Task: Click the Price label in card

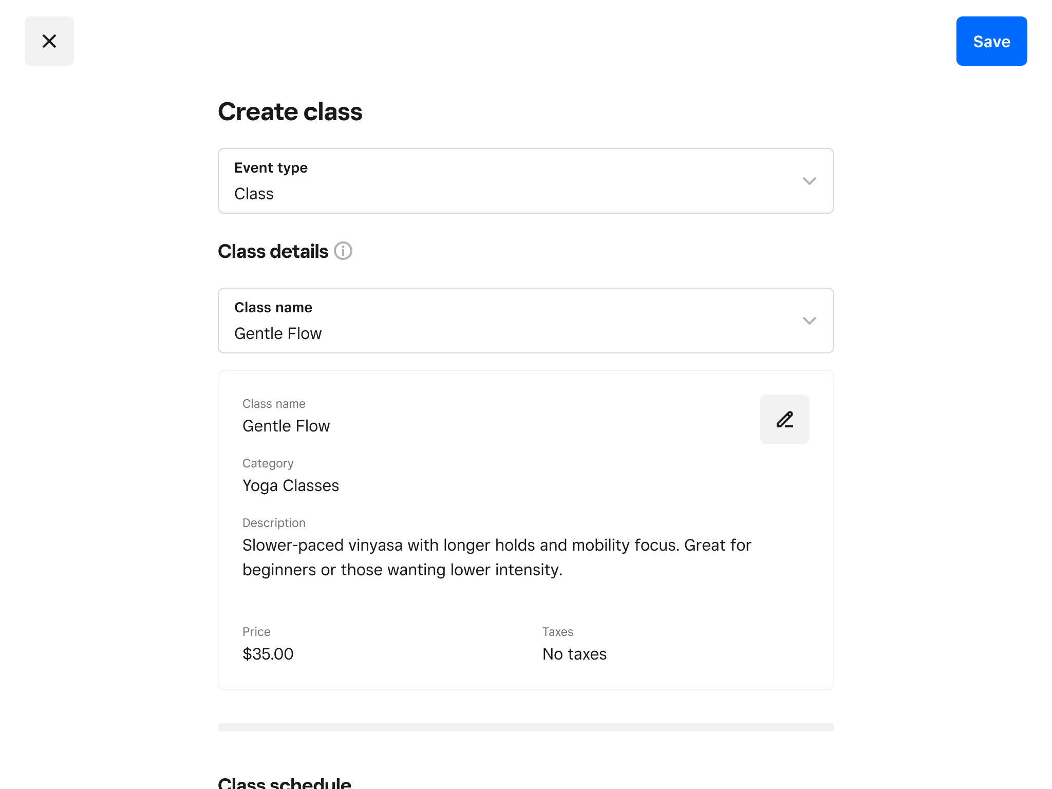Action: click(256, 632)
